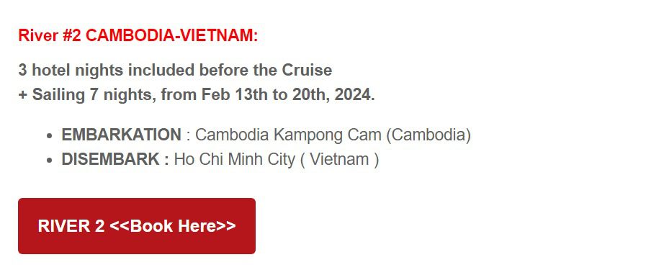Click the Ho Chi Minh City text
Viewport: 646px width, 270px height.
[235, 159]
